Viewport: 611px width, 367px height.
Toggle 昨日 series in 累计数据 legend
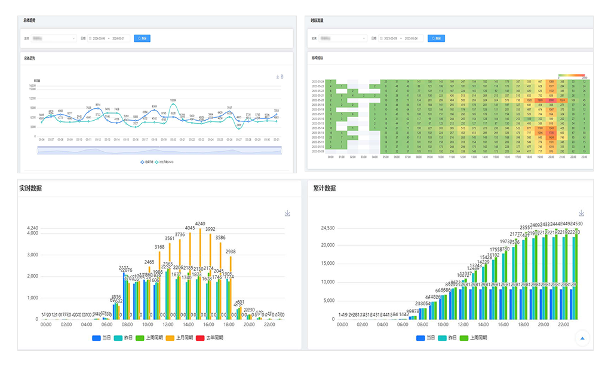click(447, 338)
